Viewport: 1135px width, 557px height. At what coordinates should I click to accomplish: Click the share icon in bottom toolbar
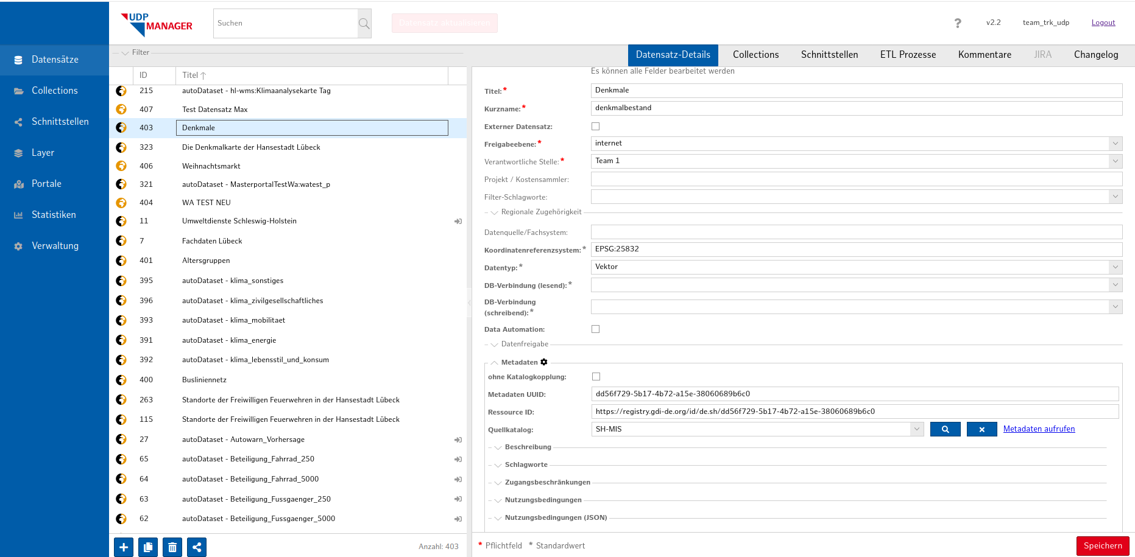(197, 547)
